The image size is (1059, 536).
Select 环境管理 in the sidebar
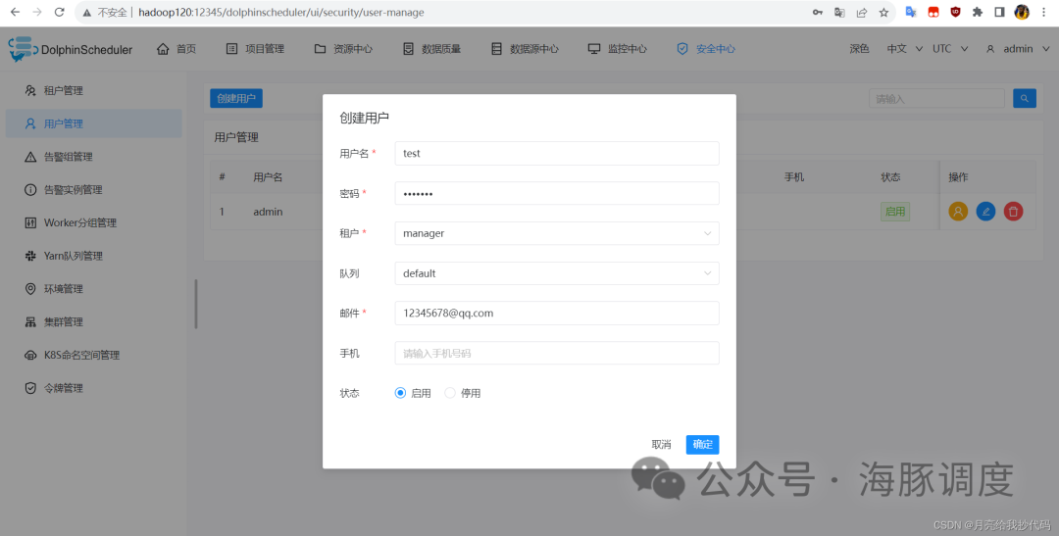point(94,289)
